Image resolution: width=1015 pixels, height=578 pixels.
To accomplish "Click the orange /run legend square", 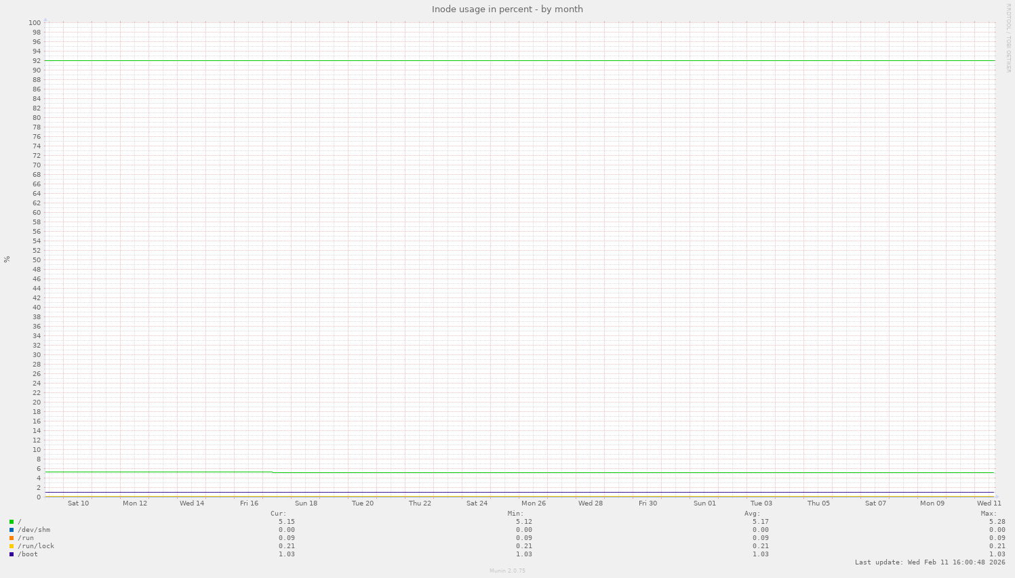I will pos(12,537).
